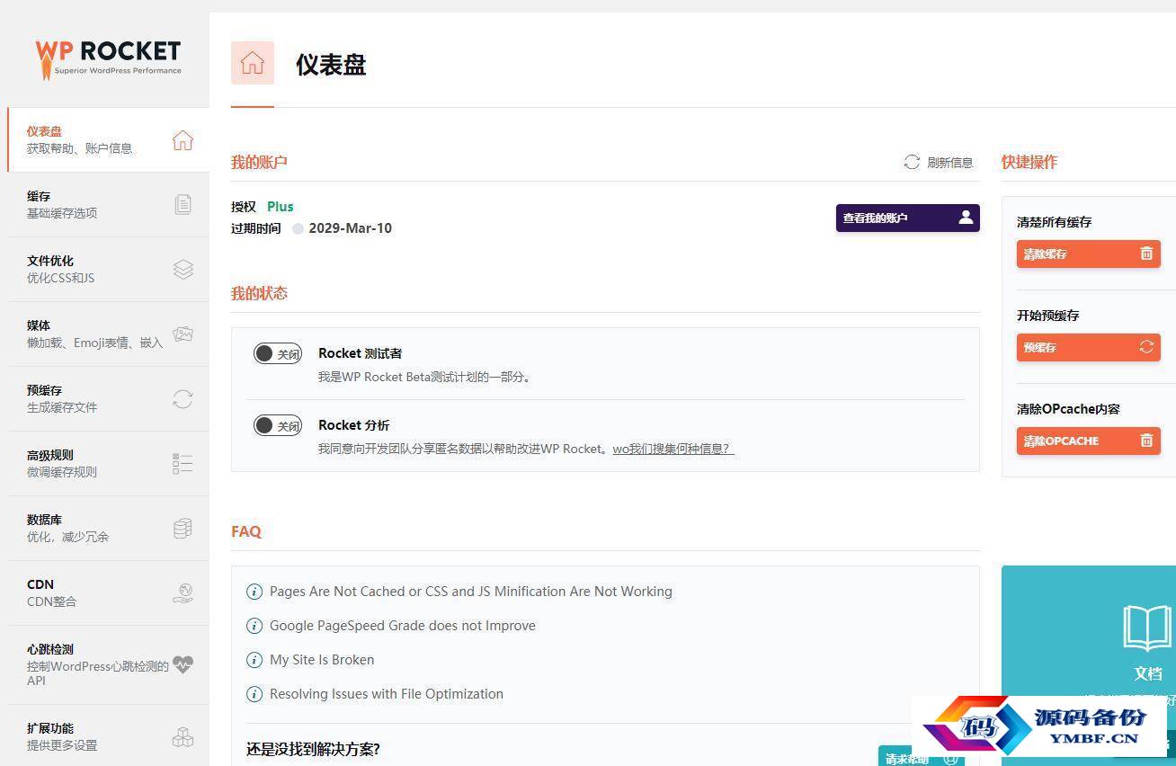Go to 预缓存 sidebar section
This screenshot has width=1176, height=766.
(108, 398)
